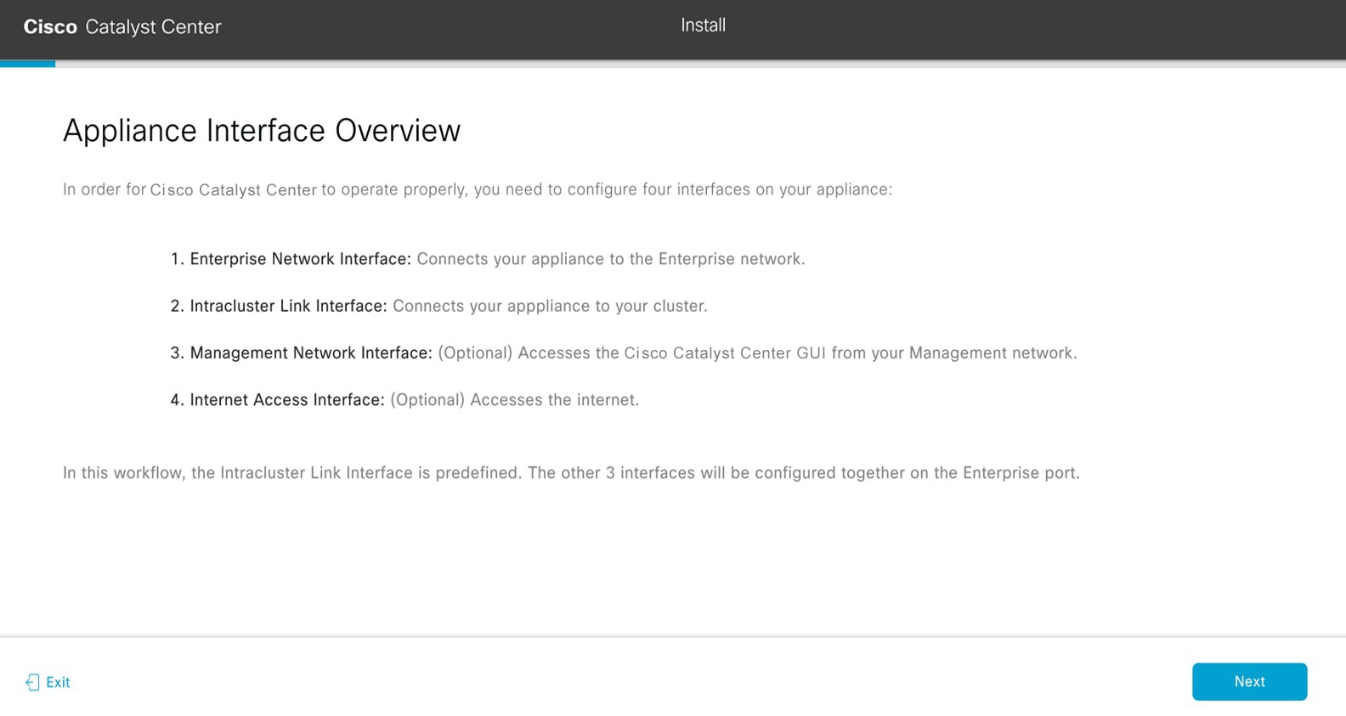
Task: Select the intro paragraph about configuring interfaces
Action: 478,189
